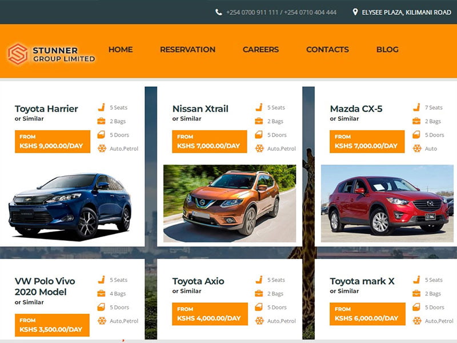Click seat icon on Nissan Xtrail card
The height and width of the screenshot is (343, 457).
tap(259, 107)
